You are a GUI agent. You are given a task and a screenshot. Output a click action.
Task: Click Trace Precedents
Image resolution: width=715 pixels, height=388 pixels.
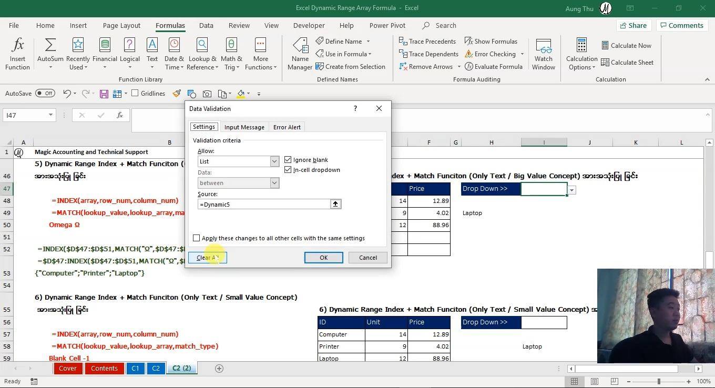coord(427,42)
